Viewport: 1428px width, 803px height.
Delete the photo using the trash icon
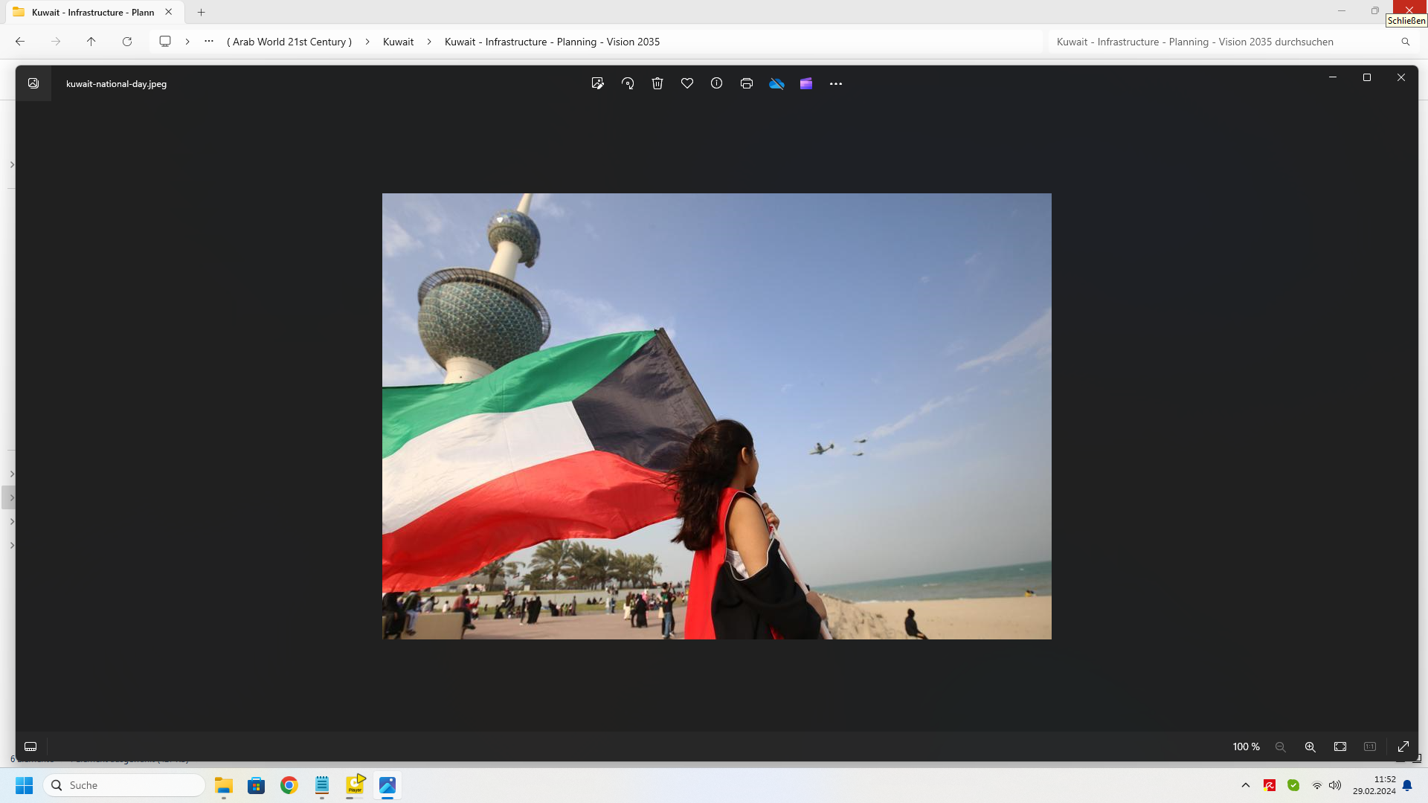[x=657, y=83]
